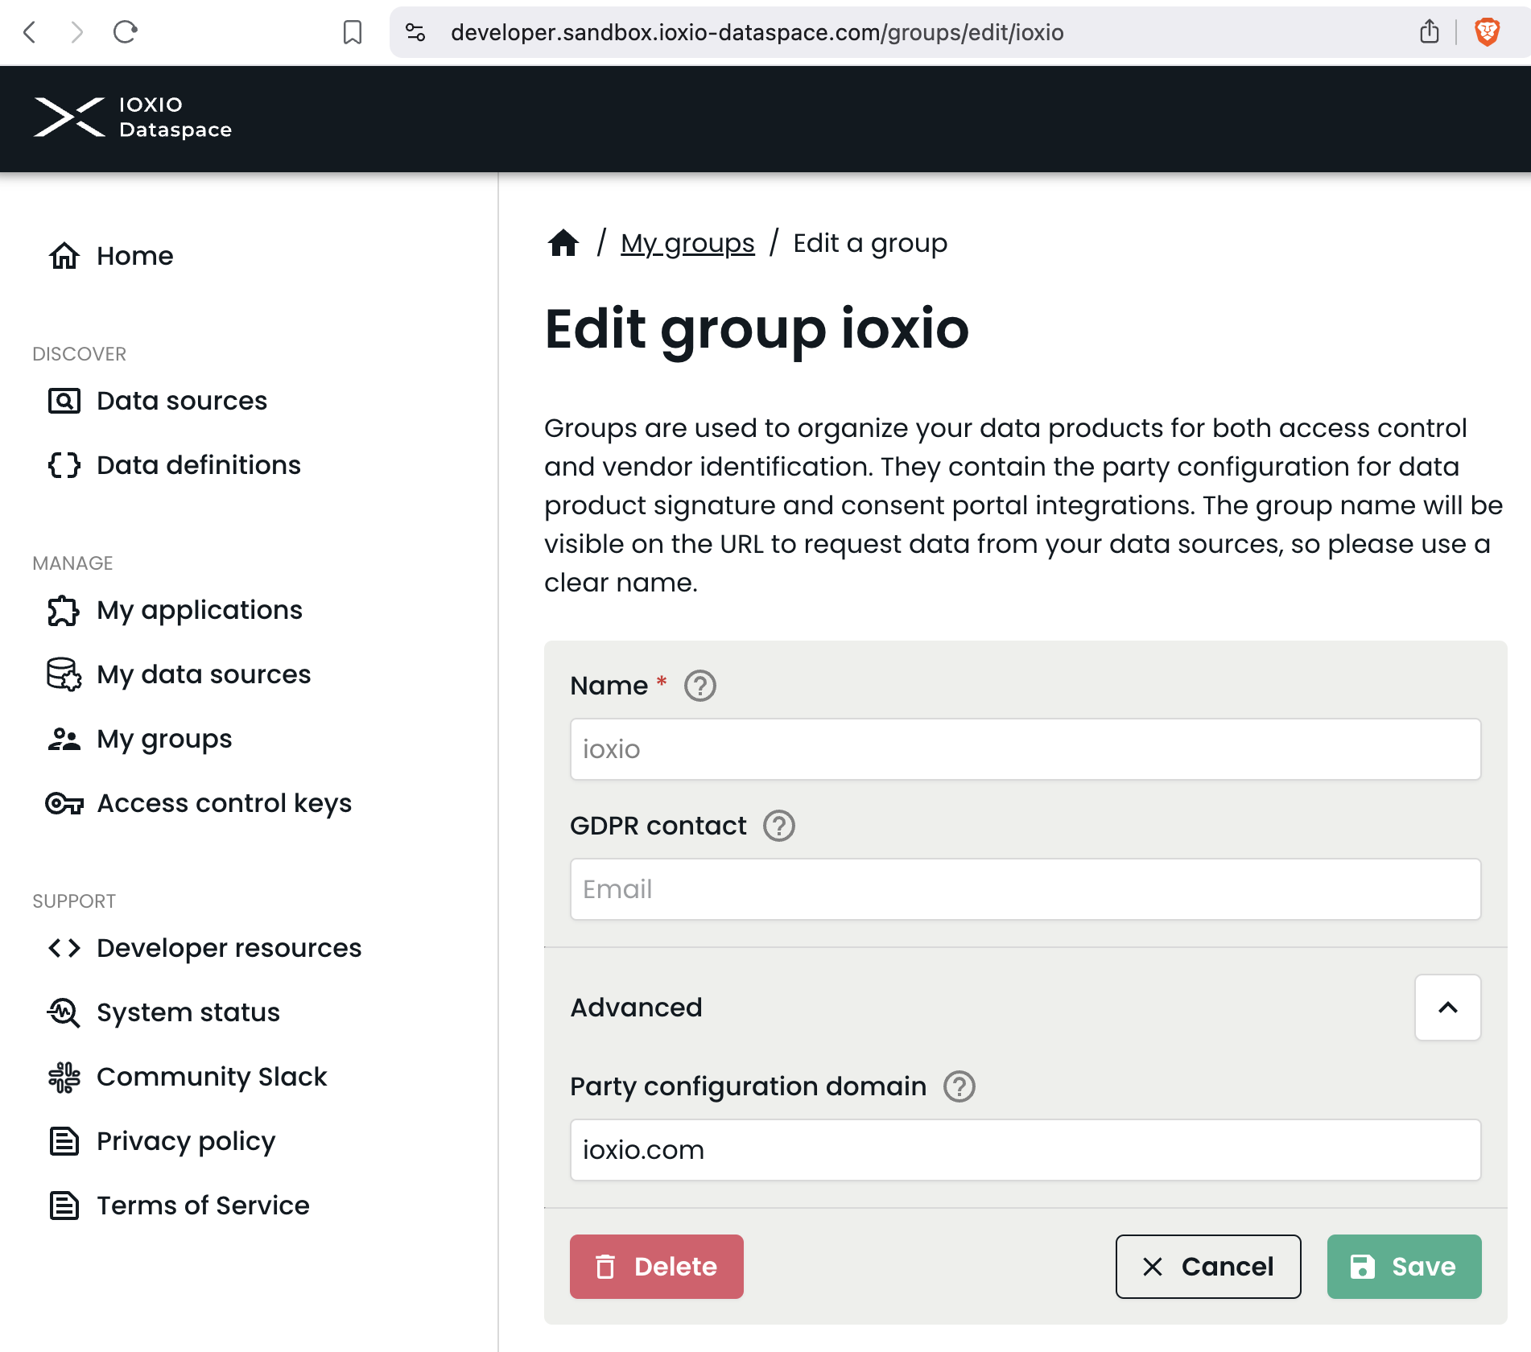
Task: Click the document icon beside Terms of Service
Action: pyautogui.click(x=64, y=1206)
